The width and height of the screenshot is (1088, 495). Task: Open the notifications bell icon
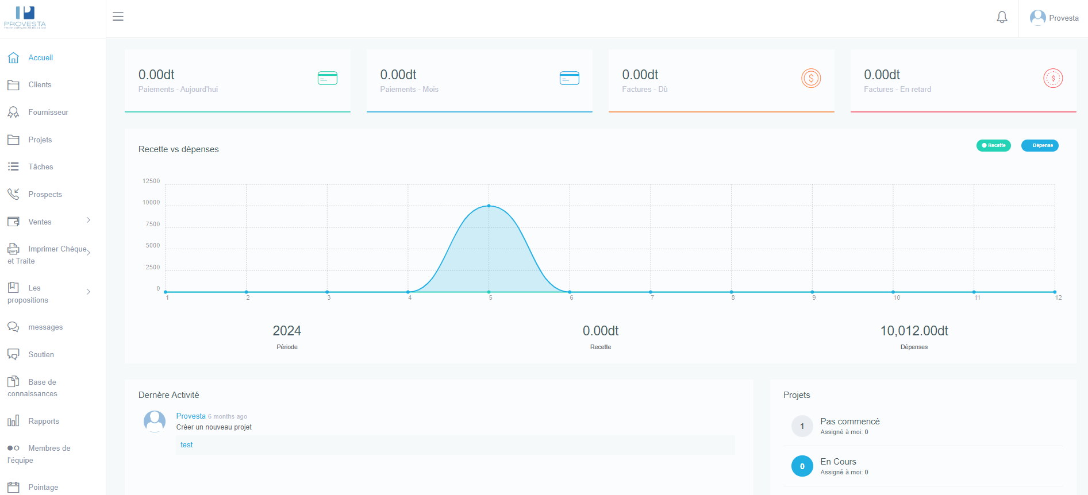[1002, 17]
